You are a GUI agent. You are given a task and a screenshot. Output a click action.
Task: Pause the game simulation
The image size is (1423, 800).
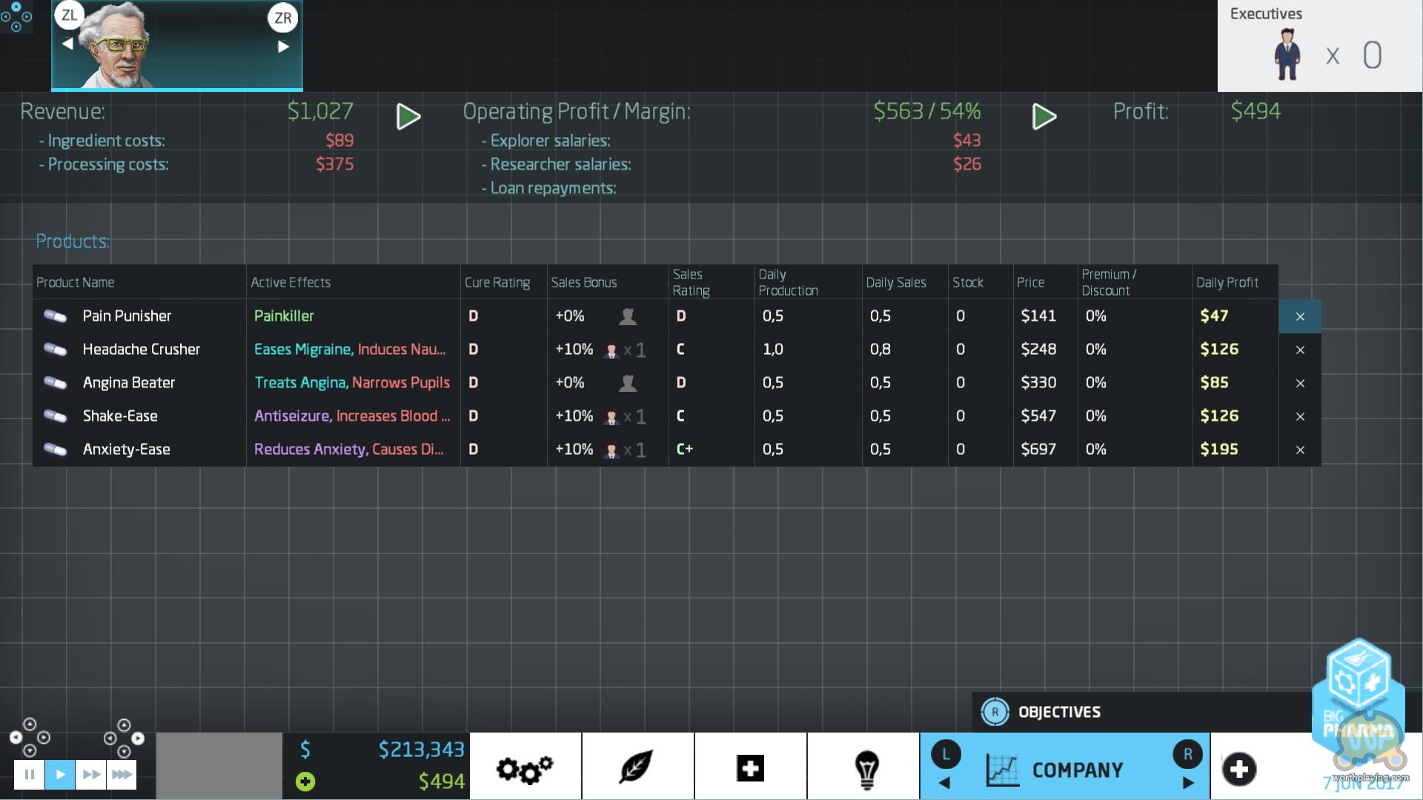[29, 775]
